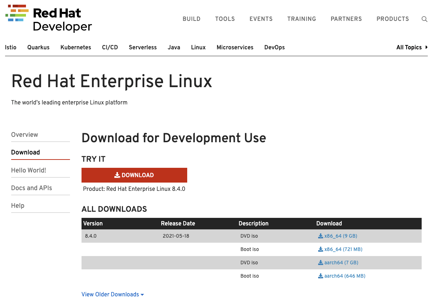Viewport: 435px width, 305px height.
Task: Click download icon for x86_64 DVD iso
Action: (x=320, y=236)
